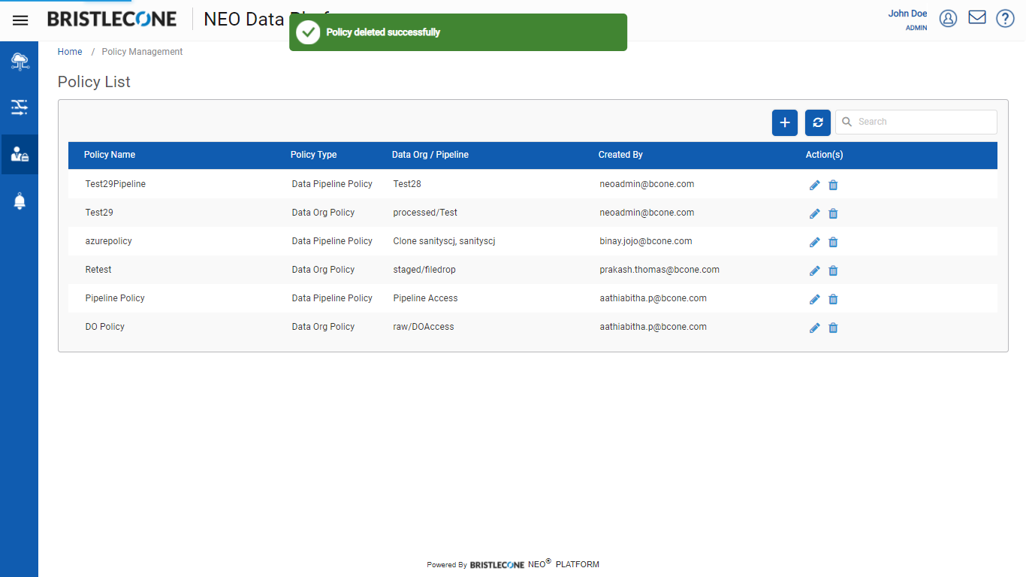Open the help question mark icon
This screenshot has height=577, width=1026.
point(1005,19)
